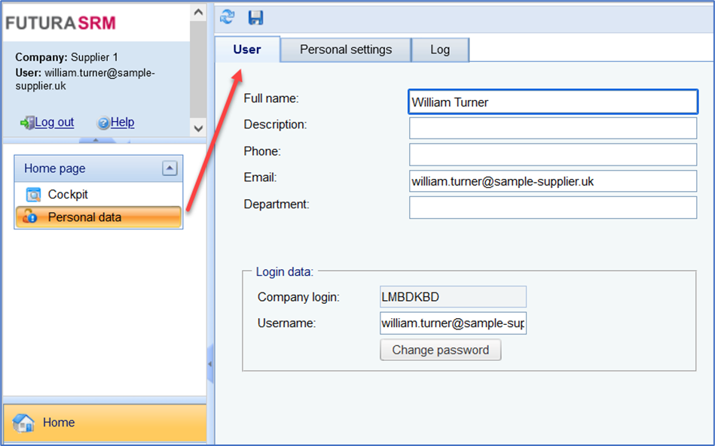Click the Log out door icon
The width and height of the screenshot is (715, 446).
click(26, 123)
